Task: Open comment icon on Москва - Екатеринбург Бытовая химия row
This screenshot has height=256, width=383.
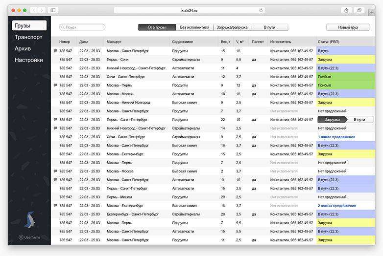Action: (x=55, y=206)
